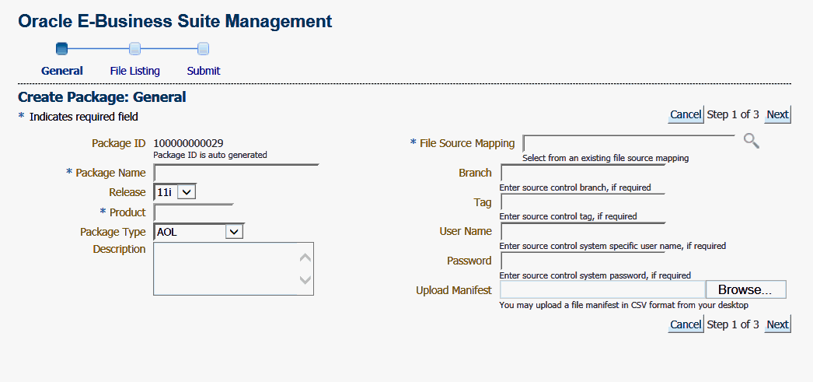
Task: Select the Upload Manifest file path box
Action: 602,289
